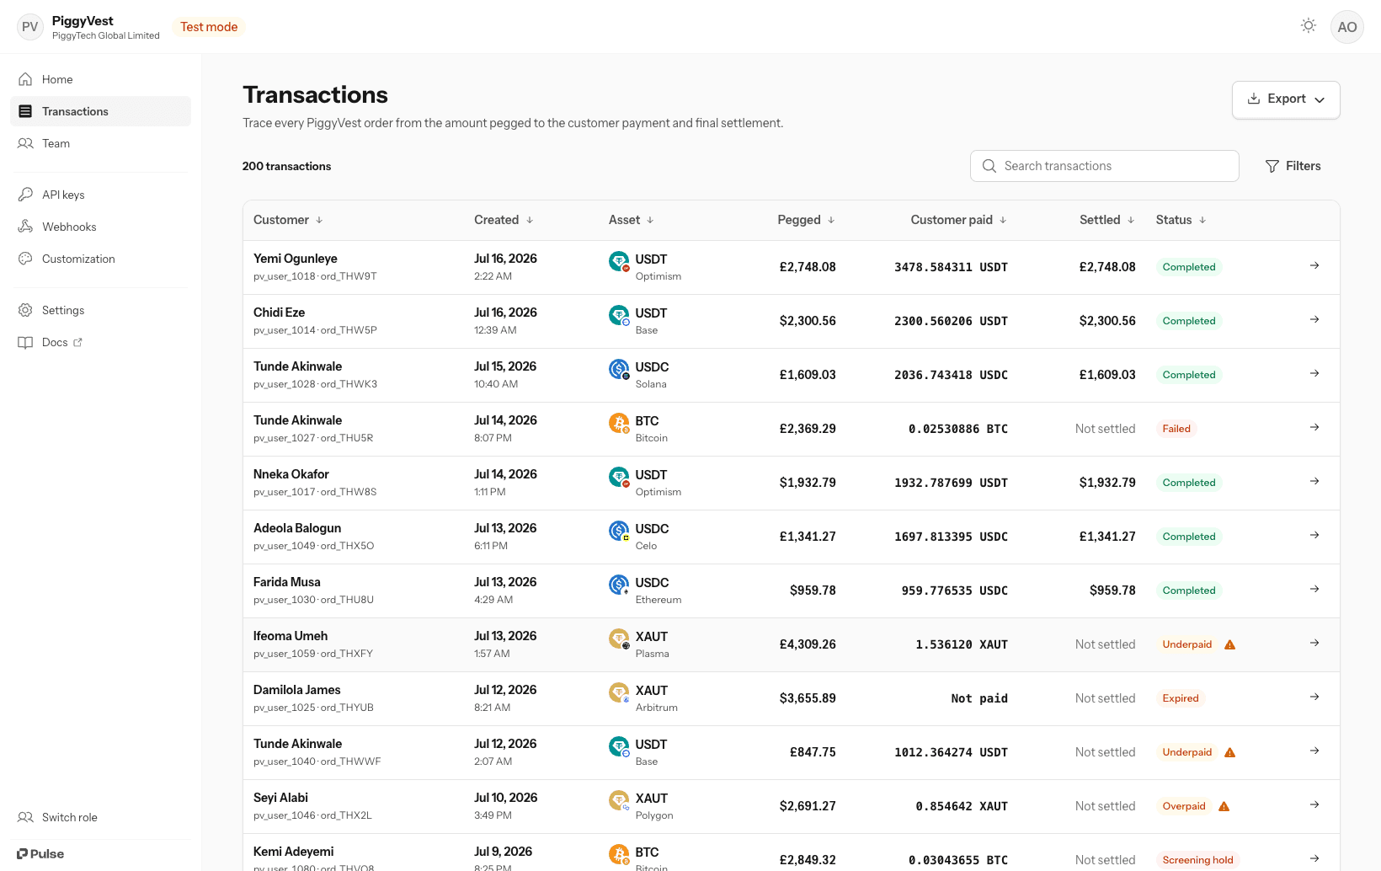Select Transactions in sidebar
The height and width of the screenshot is (871, 1381).
100,111
